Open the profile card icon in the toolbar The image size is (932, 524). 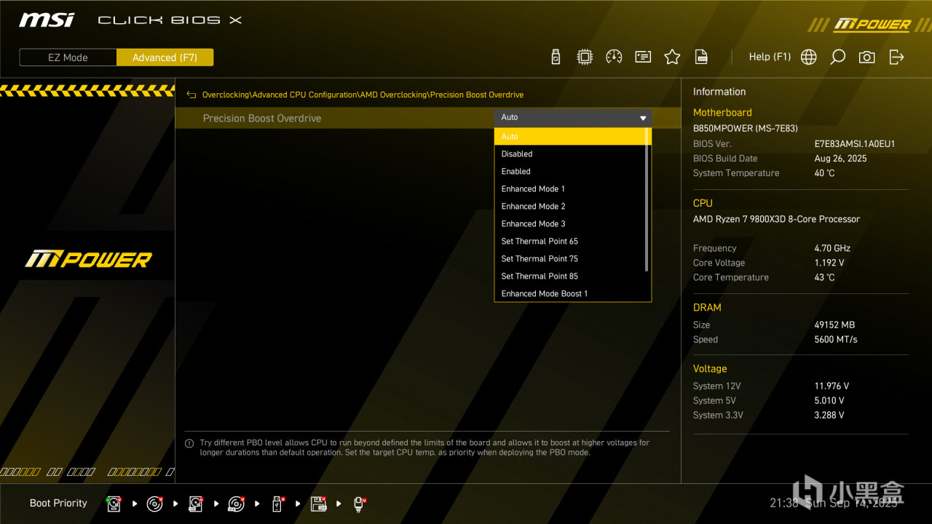click(643, 57)
